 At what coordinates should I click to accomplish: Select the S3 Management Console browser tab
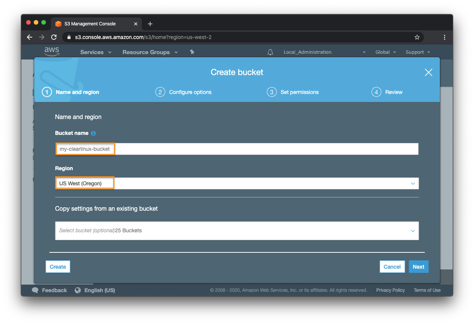[x=96, y=24]
